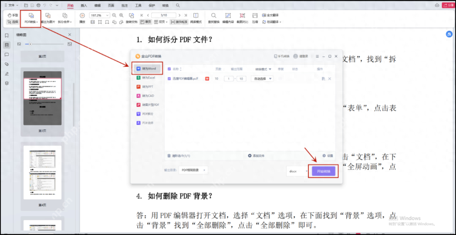
Task: Go to the previous page arrow
Action: pyautogui.click(x=148, y=15)
